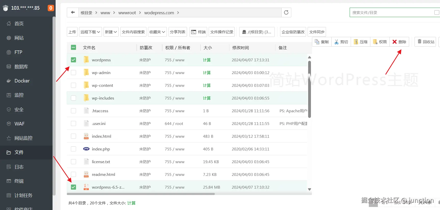Click calculate (计算) link for wp-includes
The height and width of the screenshot is (210, 440).
(x=207, y=98)
